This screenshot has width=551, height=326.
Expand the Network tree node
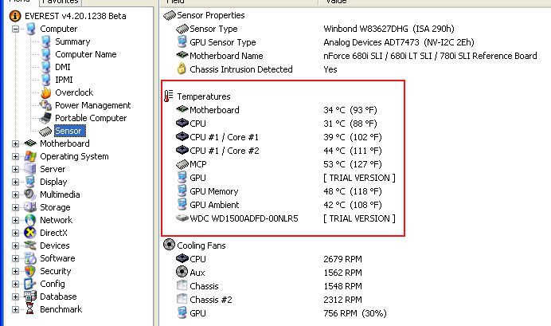[x=15, y=220]
